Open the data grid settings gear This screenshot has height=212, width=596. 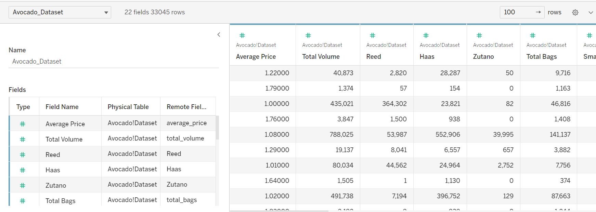tap(575, 12)
